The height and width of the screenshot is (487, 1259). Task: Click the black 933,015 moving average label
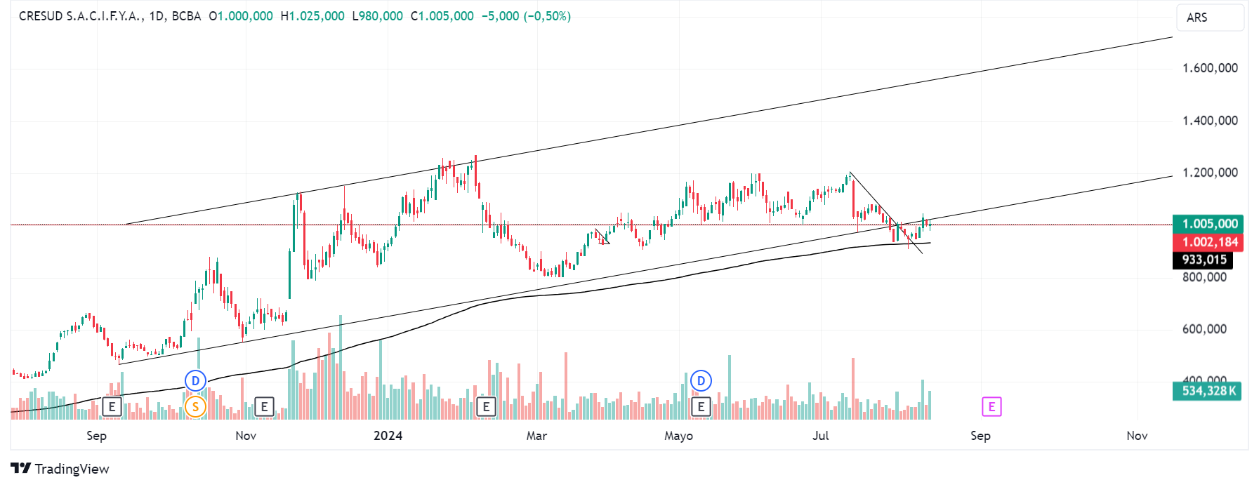[x=1203, y=260]
